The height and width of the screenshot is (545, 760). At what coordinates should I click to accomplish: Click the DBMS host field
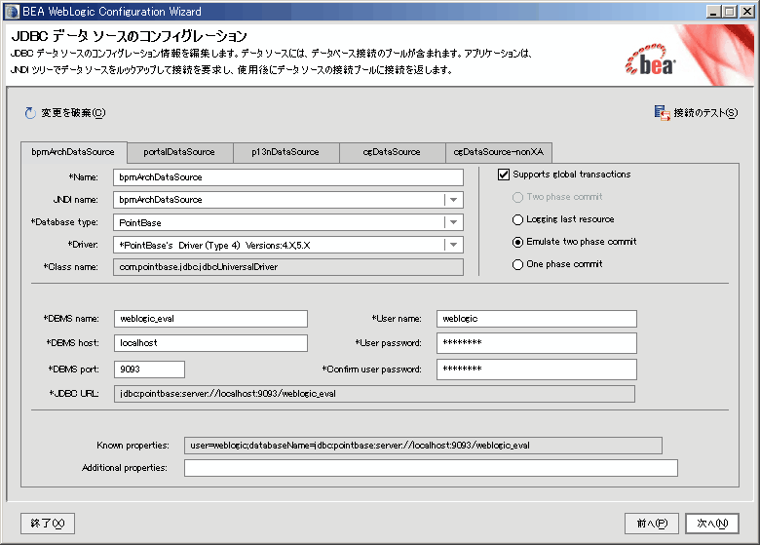(210, 343)
